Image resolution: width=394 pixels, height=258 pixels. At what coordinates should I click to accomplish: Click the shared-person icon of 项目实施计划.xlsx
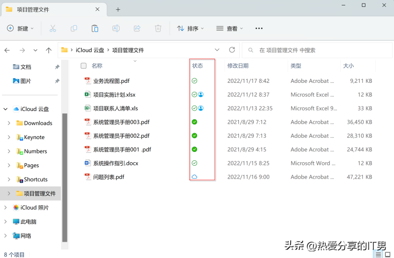coord(201,94)
